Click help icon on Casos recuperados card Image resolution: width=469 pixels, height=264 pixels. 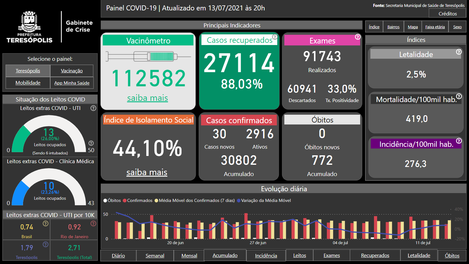point(275,37)
